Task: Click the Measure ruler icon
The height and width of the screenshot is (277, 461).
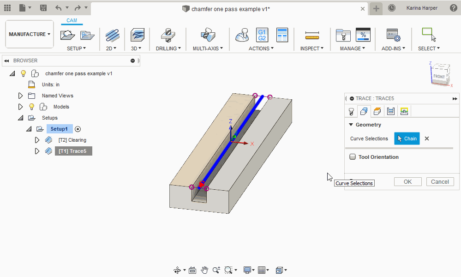Action: tap(312, 36)
